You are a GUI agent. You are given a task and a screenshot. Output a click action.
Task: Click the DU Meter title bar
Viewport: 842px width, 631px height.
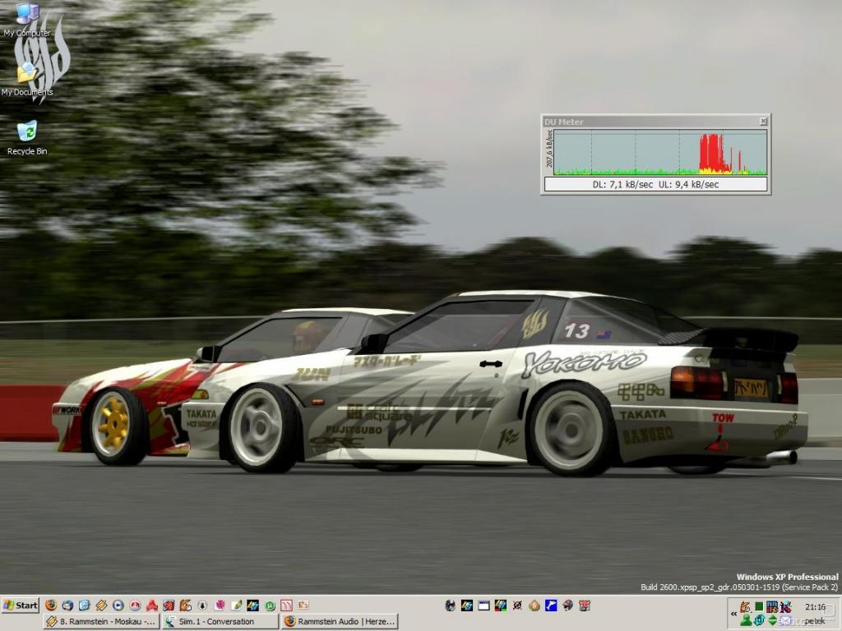(655, 122)
